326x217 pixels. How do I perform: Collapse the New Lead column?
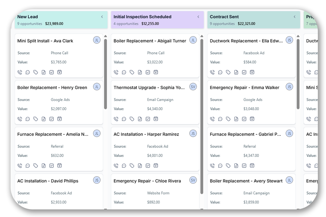[102, 17]
